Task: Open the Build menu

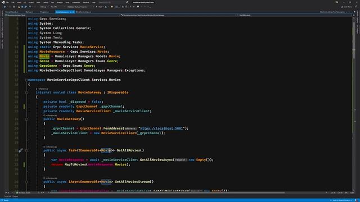Action: (x=38, y=2)
